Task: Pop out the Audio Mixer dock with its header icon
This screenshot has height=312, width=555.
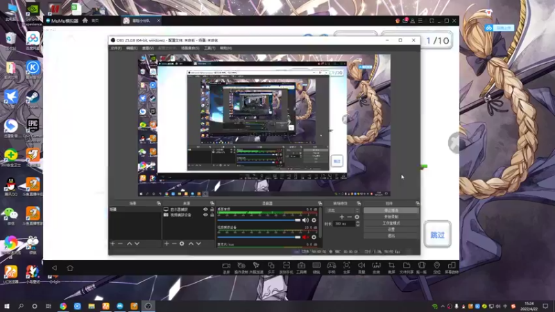Action: coord(320,203)
